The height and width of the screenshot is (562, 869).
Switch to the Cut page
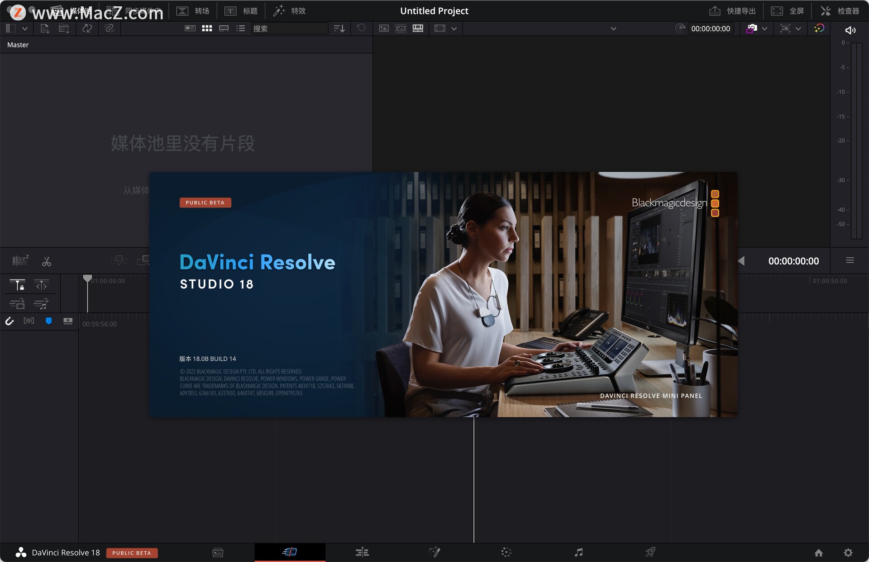click(x=290, y=552)
